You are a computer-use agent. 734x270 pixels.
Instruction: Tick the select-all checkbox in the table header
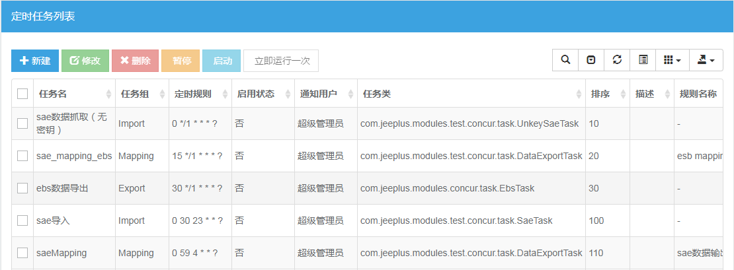point(22,94)
